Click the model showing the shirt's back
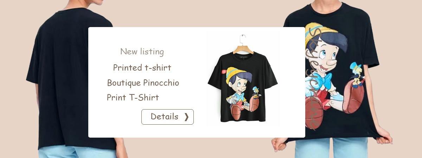Image resolution: width=422 pixels, height=158 pixels. click(x=67, y=79)
